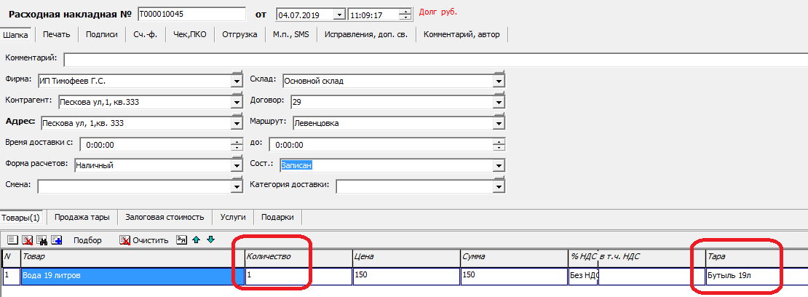Click the Очистить clear button
Screen dimensions: 808x297
(144, 239)
